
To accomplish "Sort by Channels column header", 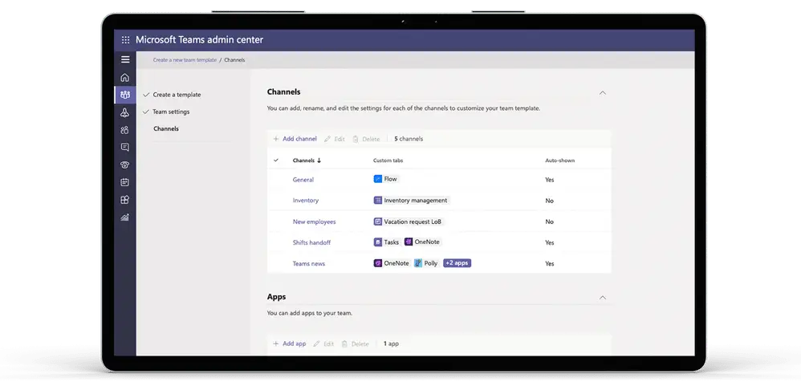I will (x=307, y=160).
